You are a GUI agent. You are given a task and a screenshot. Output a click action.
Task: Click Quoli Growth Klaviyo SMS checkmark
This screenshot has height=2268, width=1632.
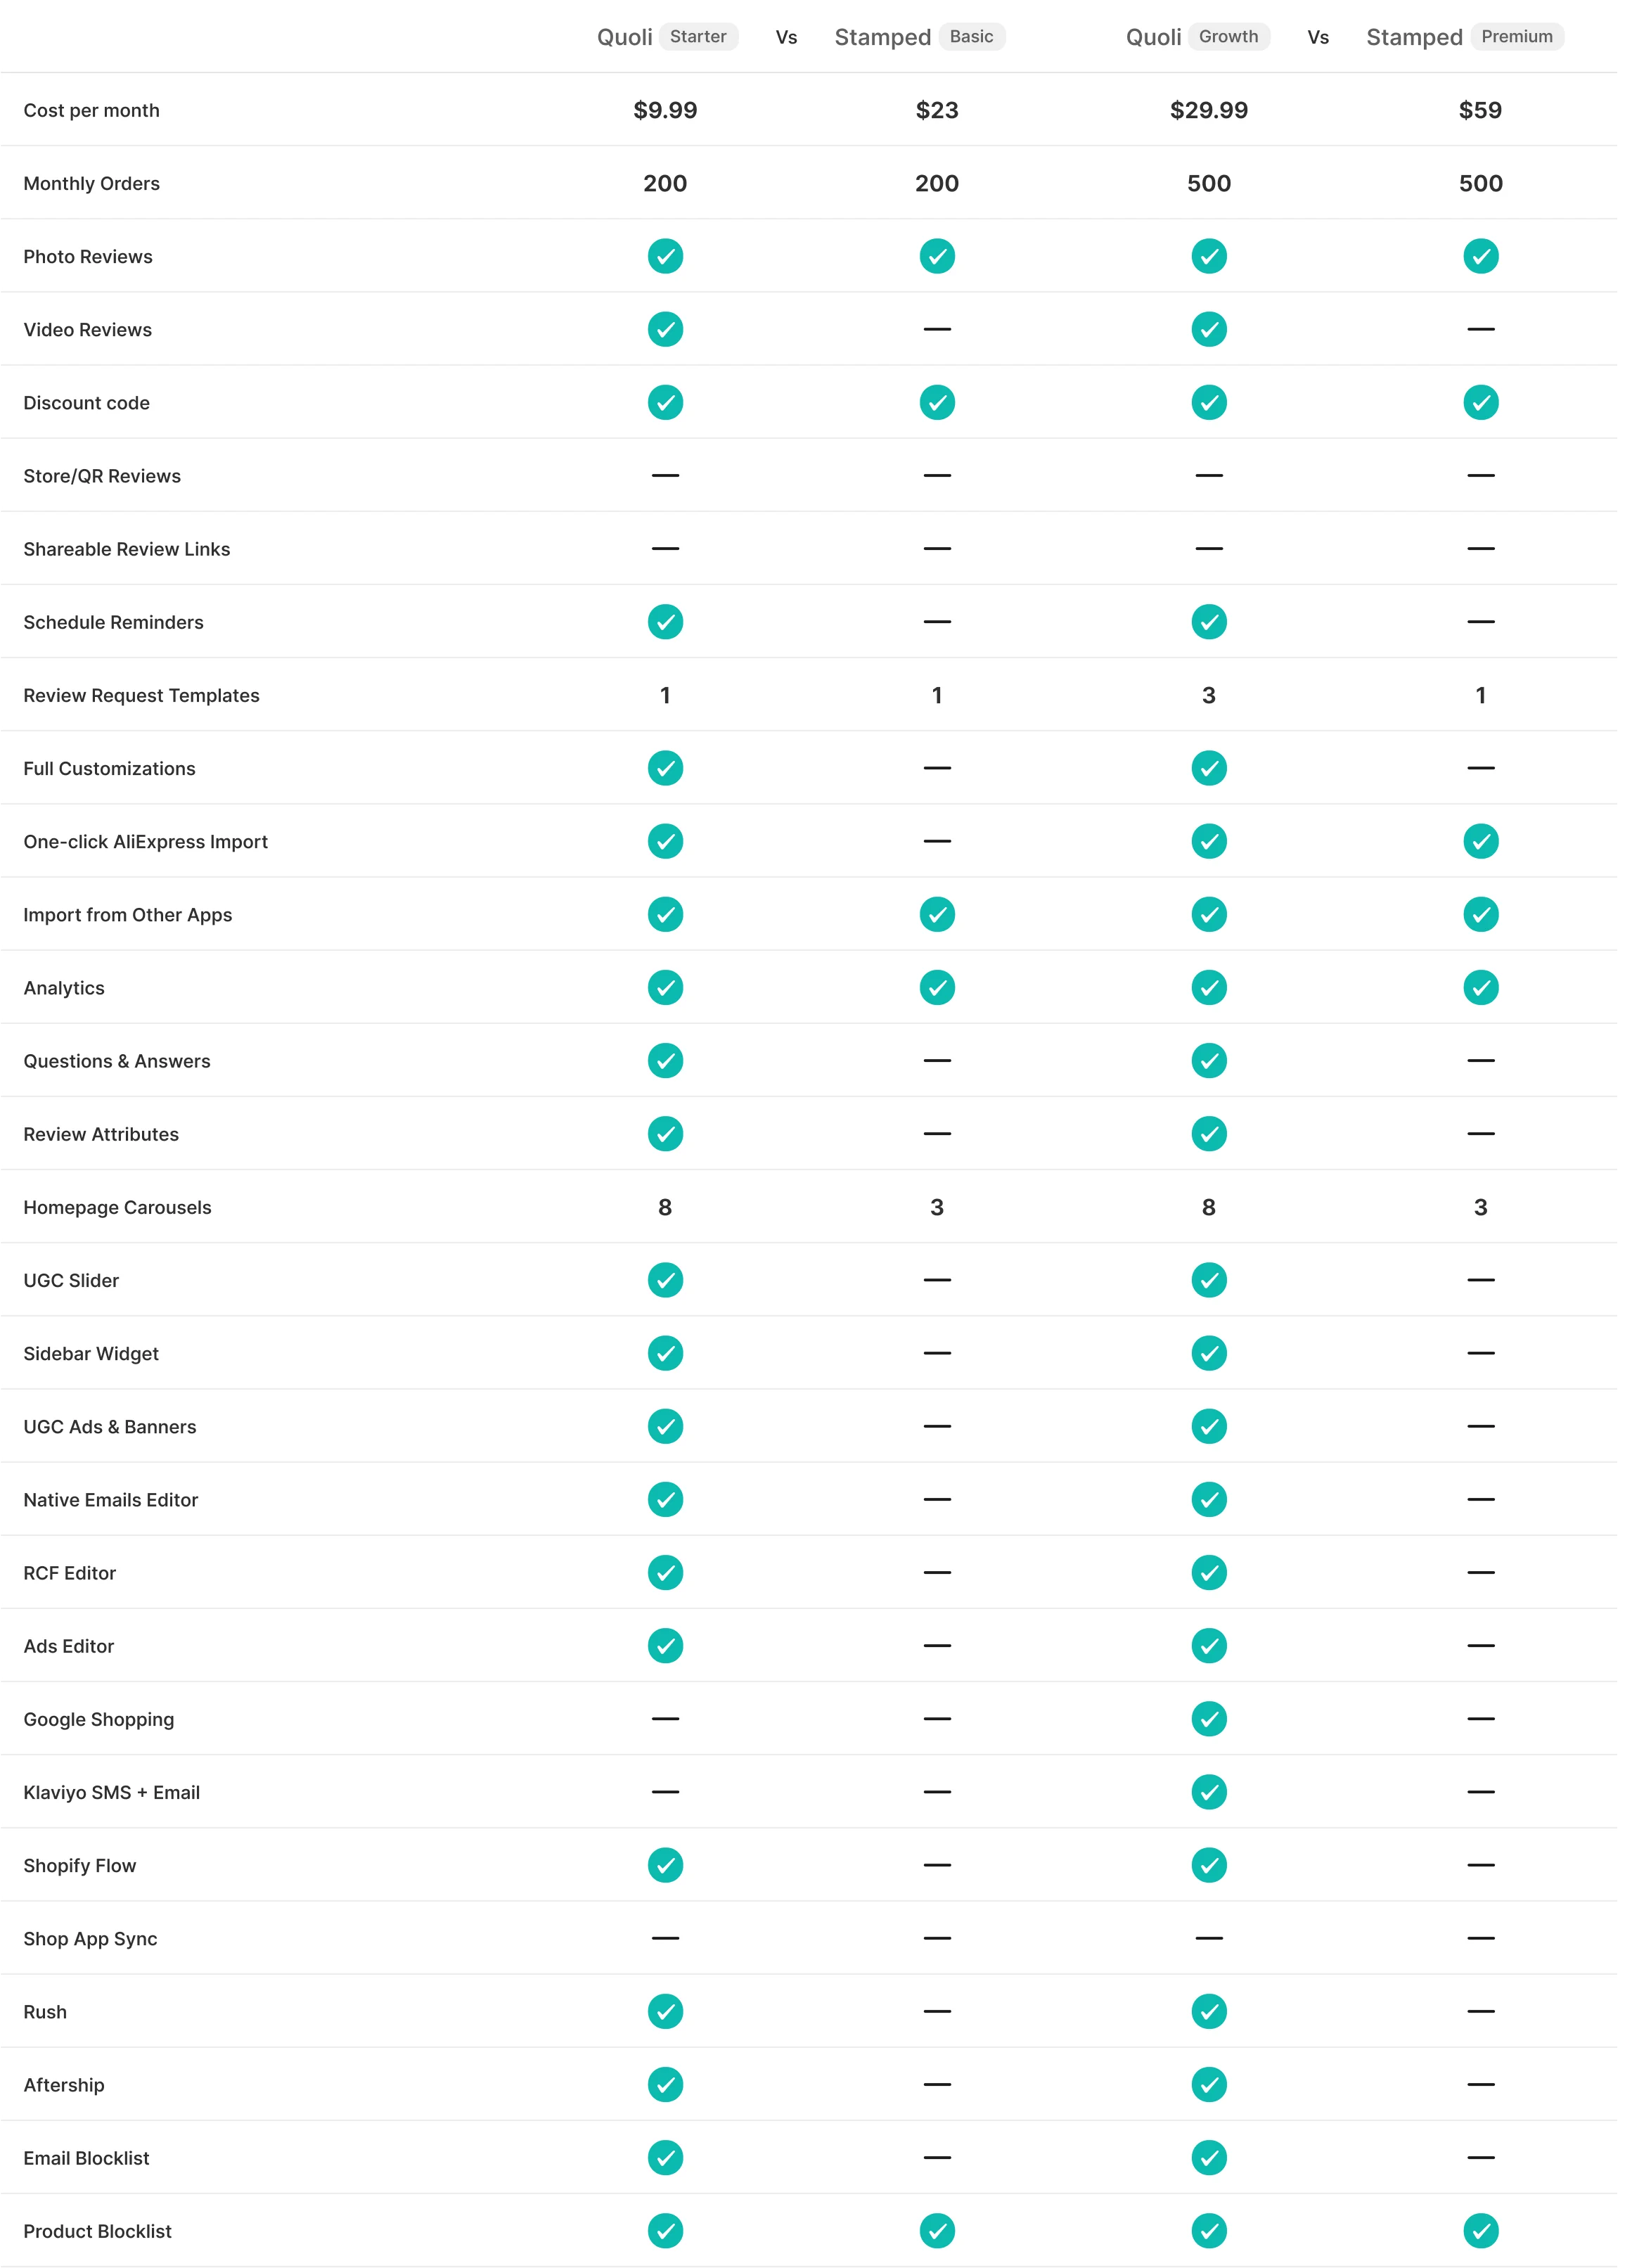tap(1209, 1792)
